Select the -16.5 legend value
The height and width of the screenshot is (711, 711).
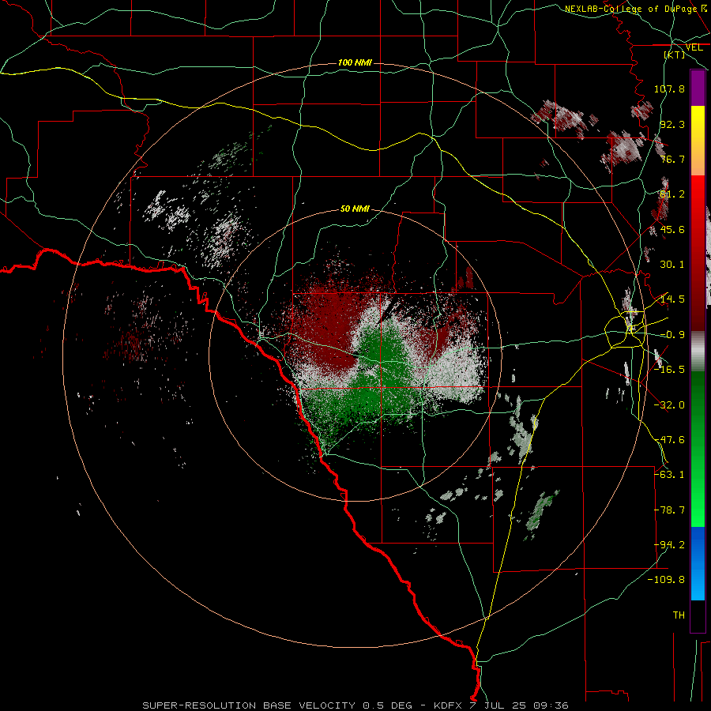click(669, 370)
